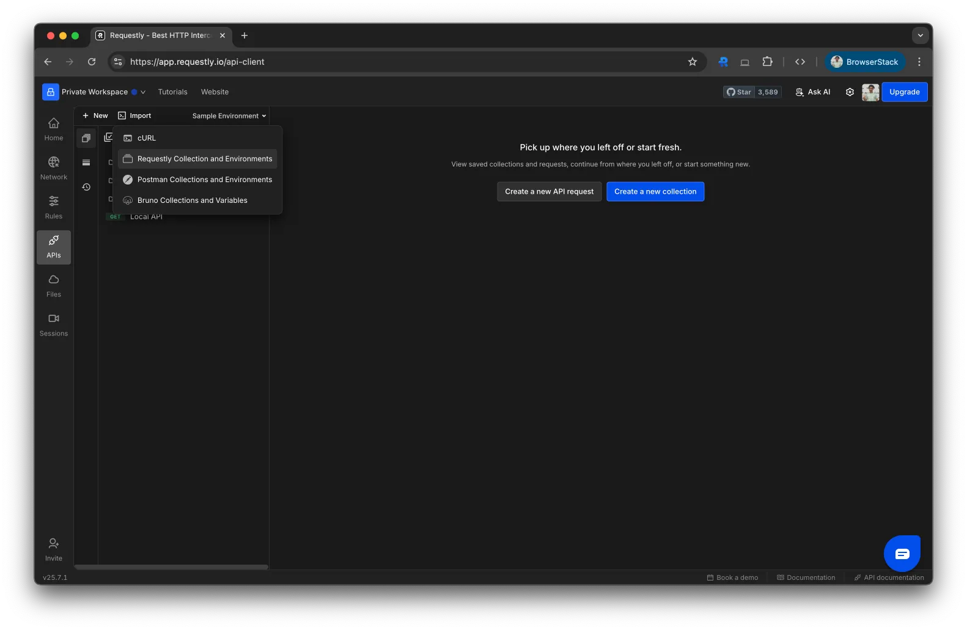This screenshot has width=967, height=630.
Task: Switch to environments list icon
Action: [86, 163]
